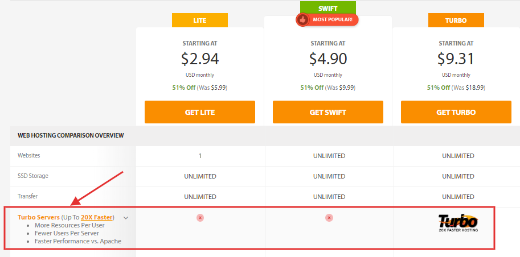
Task: Click the $2.94 Lite price
Action: [x=200, y=59]
